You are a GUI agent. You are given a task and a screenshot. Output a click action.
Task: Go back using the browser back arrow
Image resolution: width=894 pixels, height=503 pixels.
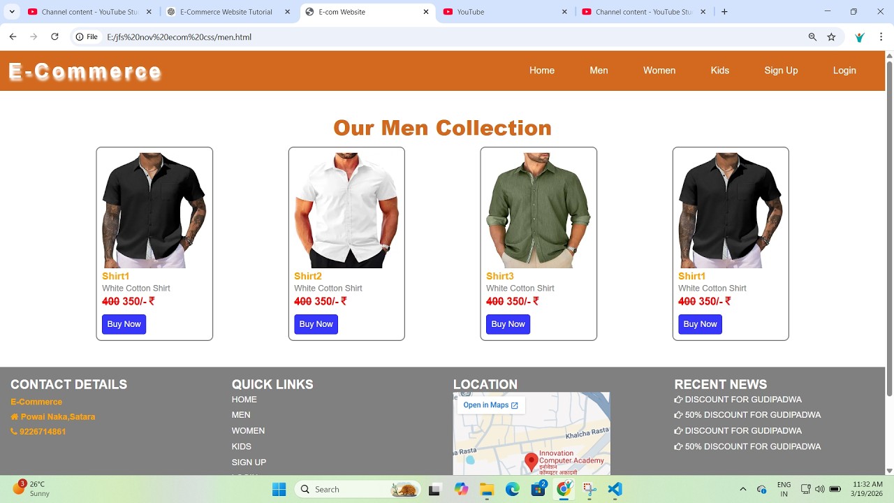coord(13,37)
